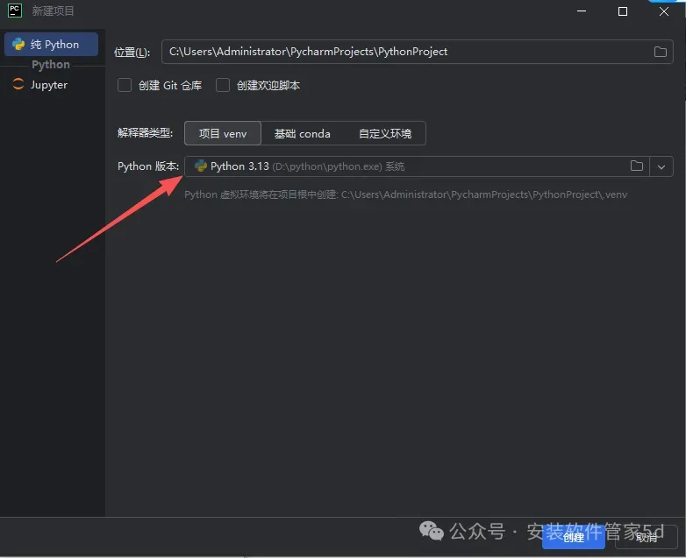The height and width of the screenshot is (558, 686).
Task: Enable the 创建 Git 仓库 checkbox
Action: (125, 85)
